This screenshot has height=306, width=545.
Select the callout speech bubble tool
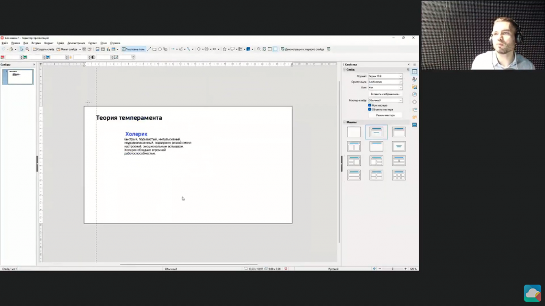[x=233, y=49]
